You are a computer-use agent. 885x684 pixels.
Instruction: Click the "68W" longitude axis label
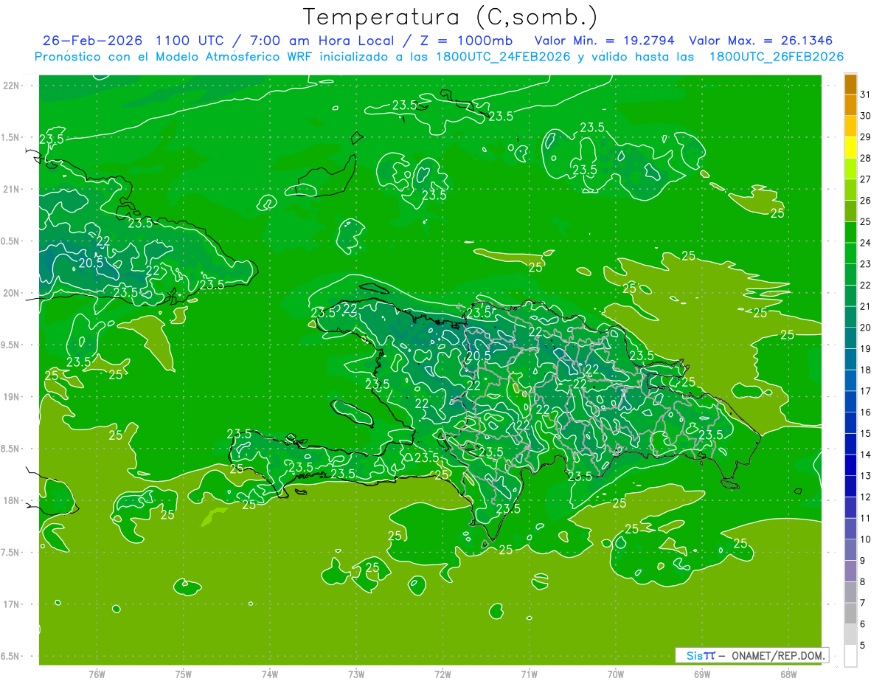click(x=788, y=674)
